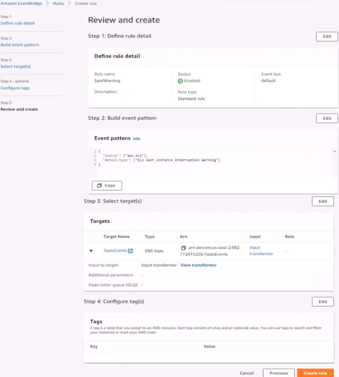Screen dimensions: 339x377
Task: Click the aws.ec2 source line in pattern
Action: (x=125, y=156)
